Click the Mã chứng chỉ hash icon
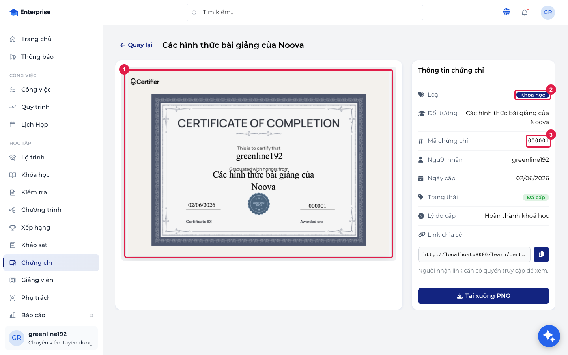568x355 pixels. tap(421, 141)
